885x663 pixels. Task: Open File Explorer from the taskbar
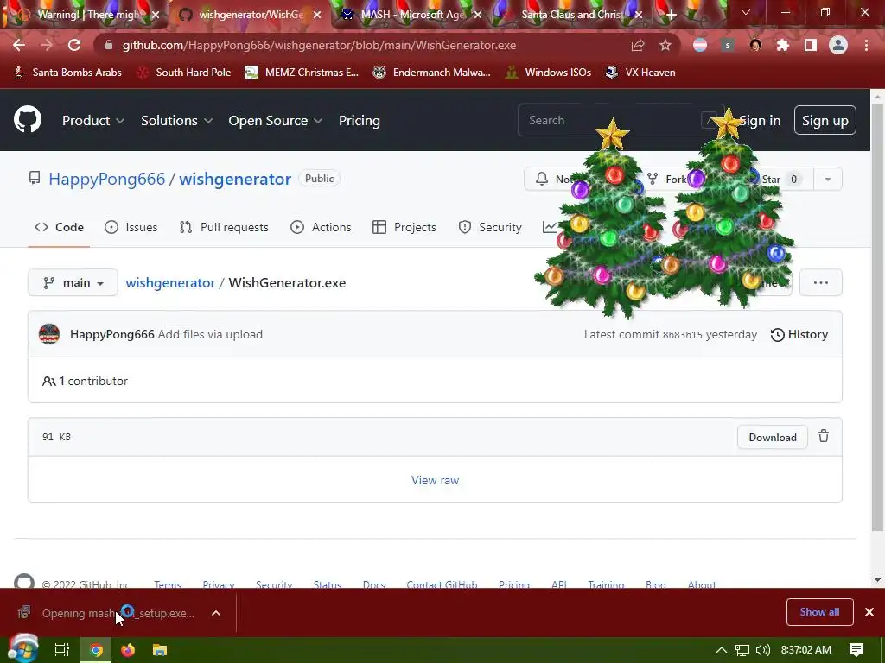160,650
